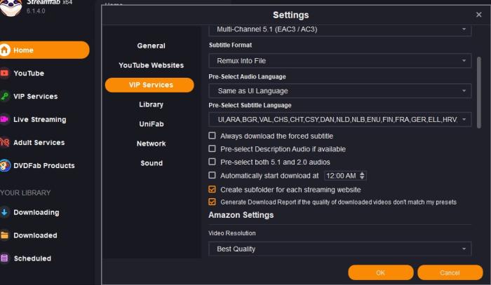Open the Subtitle Format dropdown
Viewport: 491px width, 285px height.
pyautogui.click(x=339, y=61)
